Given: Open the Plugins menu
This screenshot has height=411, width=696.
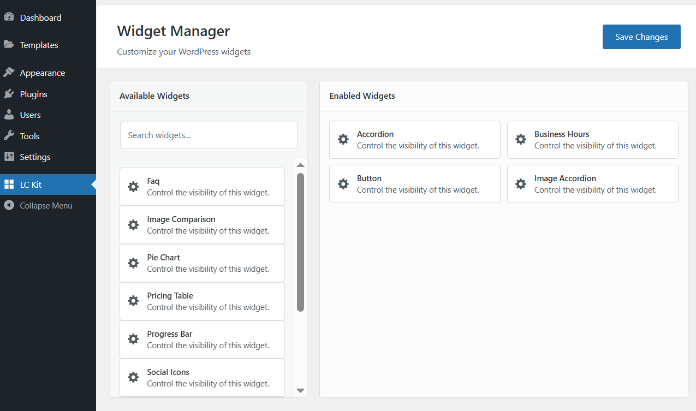Looking at the screenshot, I should pyautogui.click(x=33, y=94).
